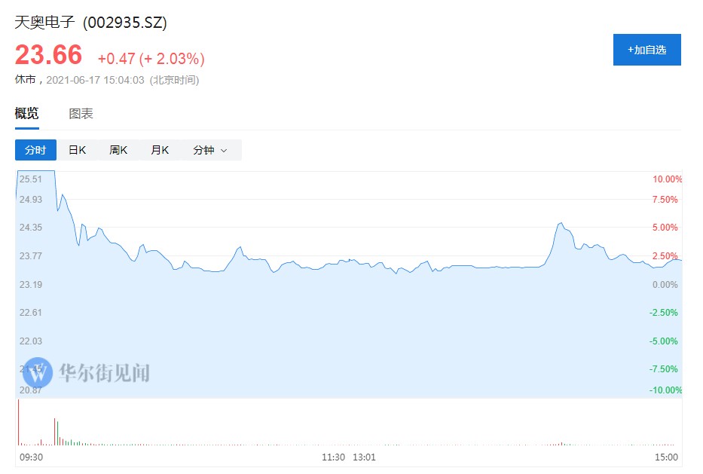Screen dimensions: 703x474
Task: Select the 月K monthly candle view
Action: (160, 150)
